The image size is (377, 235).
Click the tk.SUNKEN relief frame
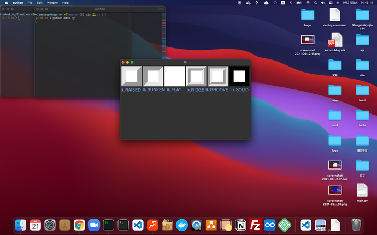coord(153,76)
